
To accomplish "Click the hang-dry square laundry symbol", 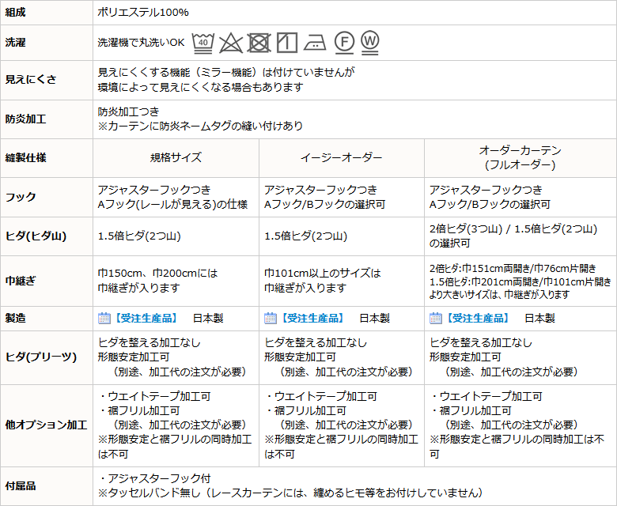I will [286, 42].
